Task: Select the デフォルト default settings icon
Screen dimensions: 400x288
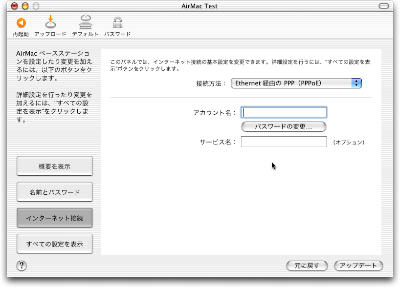Action: [85, 22]
